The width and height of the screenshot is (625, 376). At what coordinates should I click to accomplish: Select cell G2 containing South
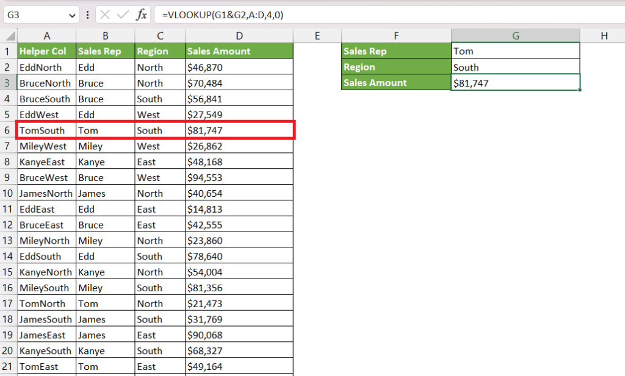pyautogui.click(x=515, y=67)
